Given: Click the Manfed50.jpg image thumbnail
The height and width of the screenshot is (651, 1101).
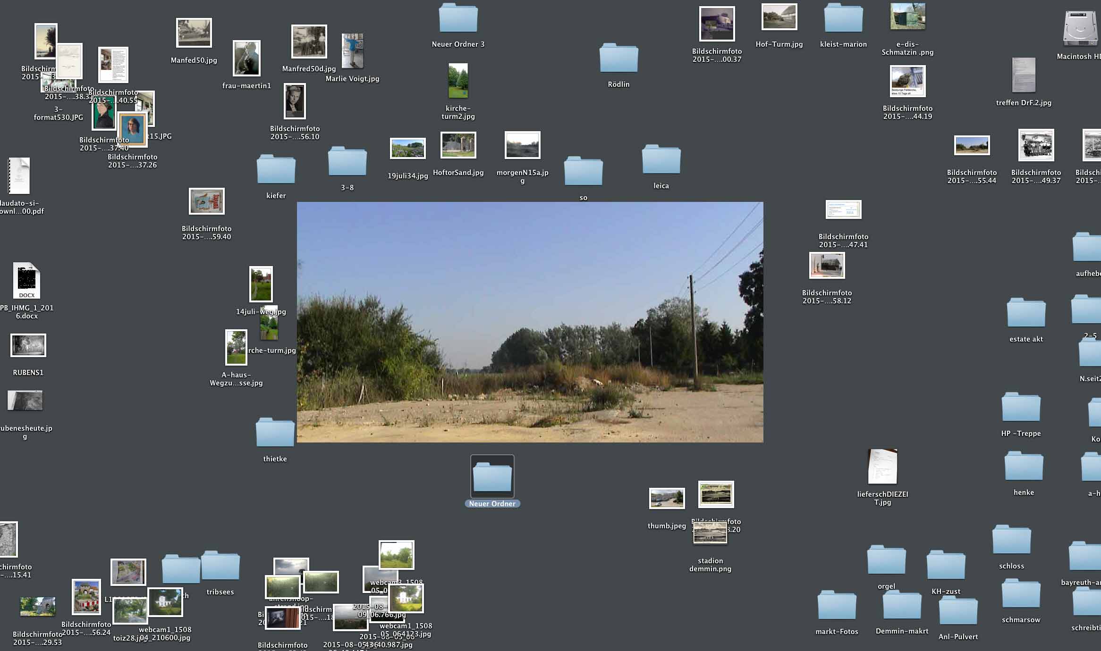Looking at the screenshot, I should 194,33.
